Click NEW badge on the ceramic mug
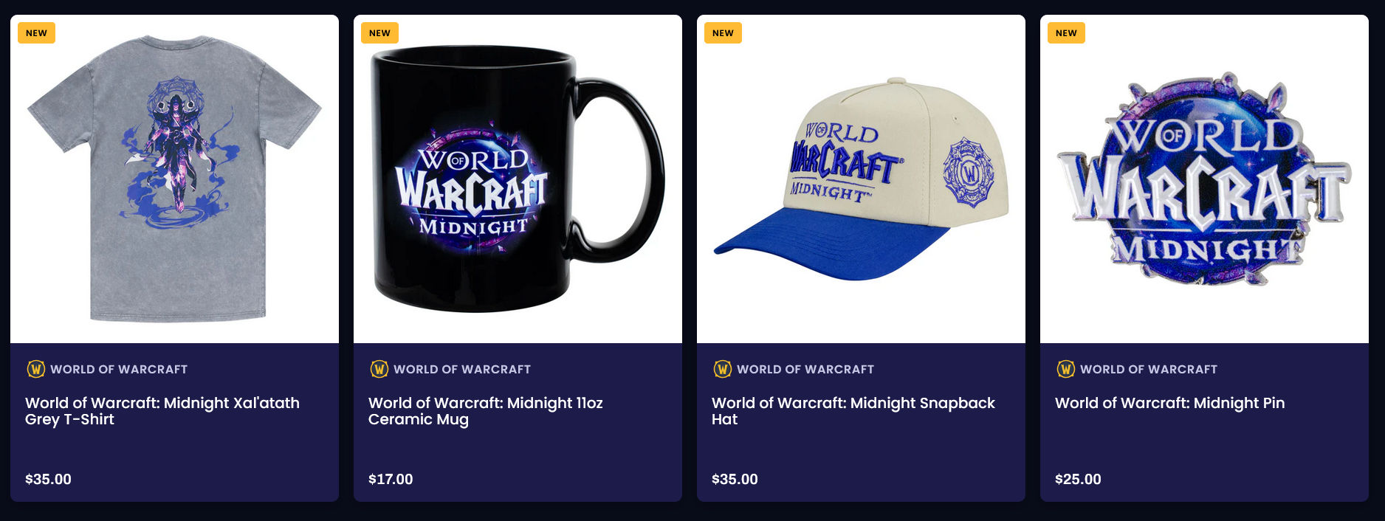Image resolution: width=1385 pixels, height=521 pixels. pos(379,33)
